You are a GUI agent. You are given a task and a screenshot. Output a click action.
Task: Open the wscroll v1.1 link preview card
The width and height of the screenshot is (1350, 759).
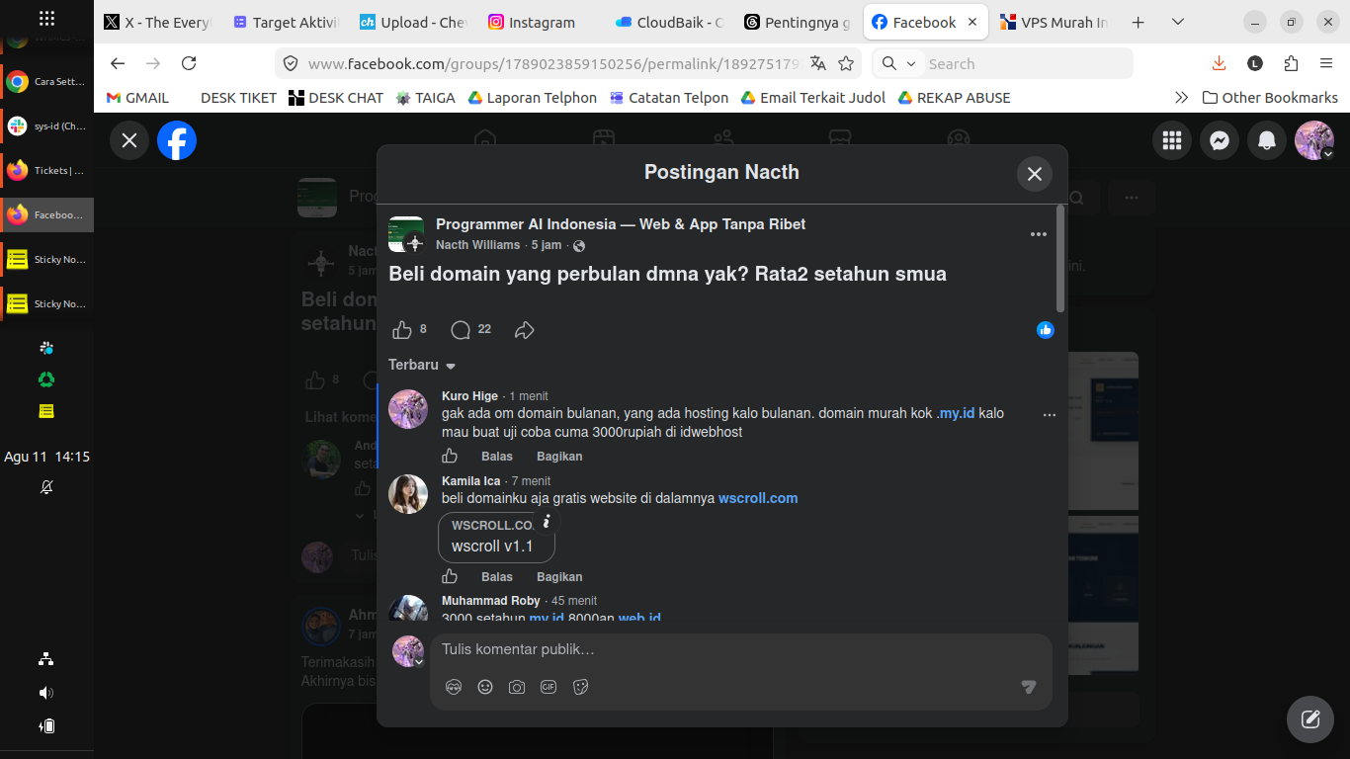click(x=496, y=537)
